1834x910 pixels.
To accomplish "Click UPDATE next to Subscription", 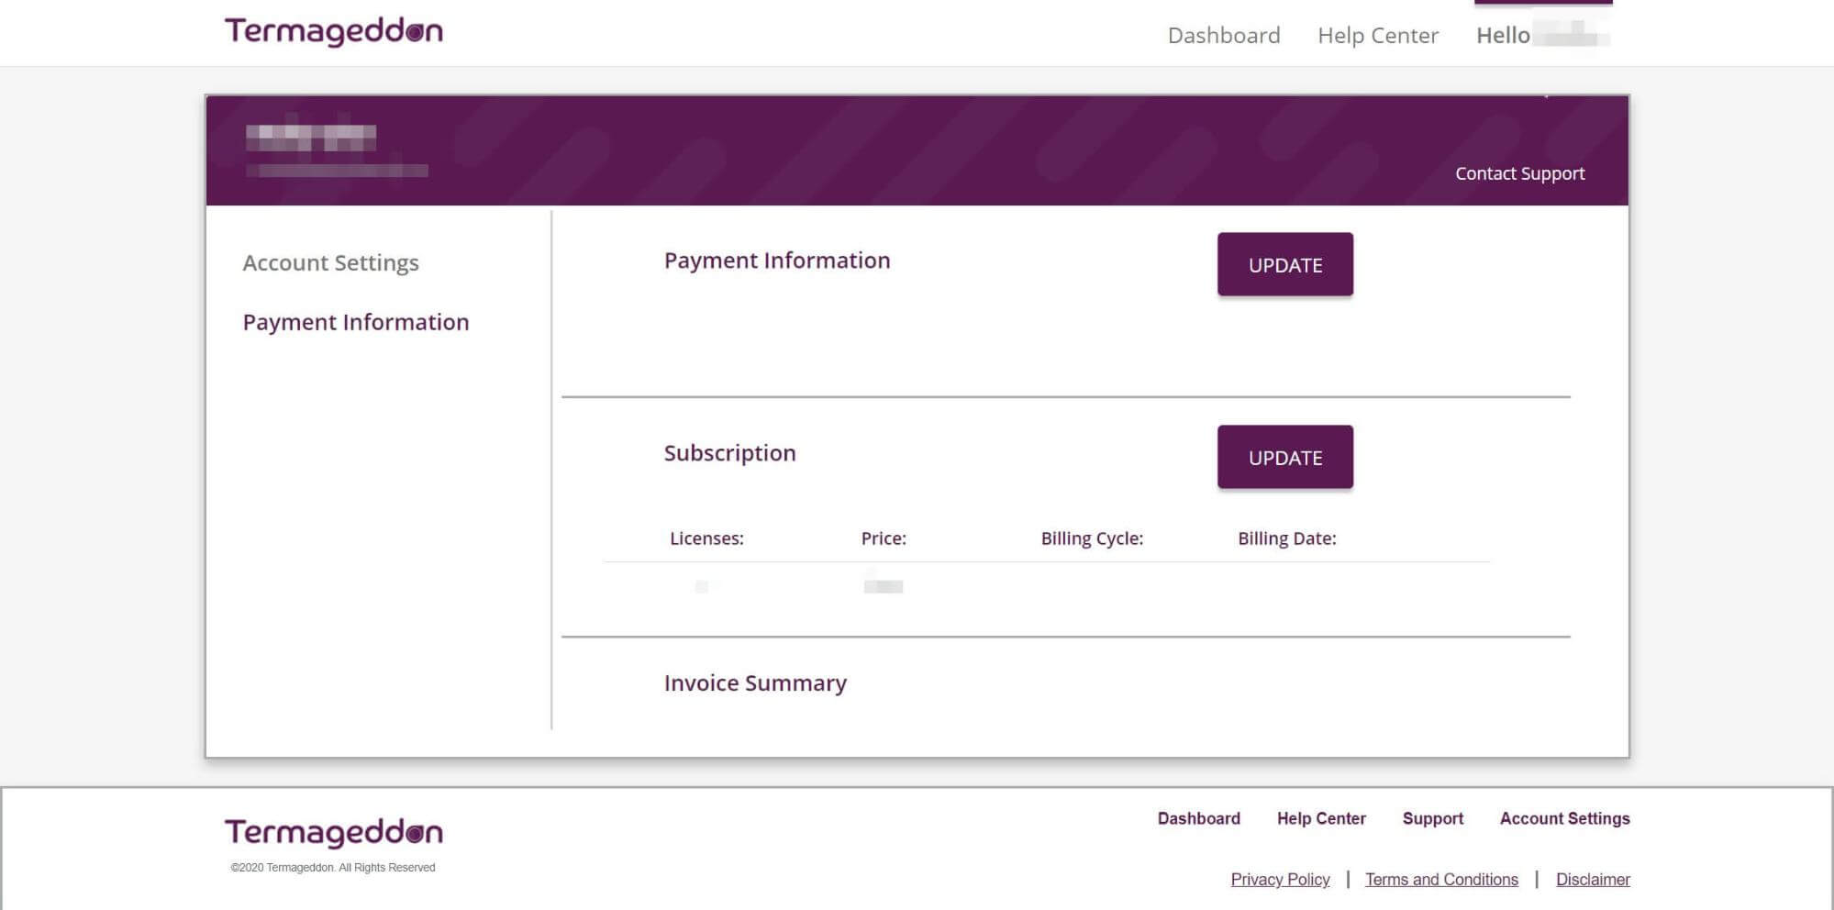I will click(x=1284, y=457).
